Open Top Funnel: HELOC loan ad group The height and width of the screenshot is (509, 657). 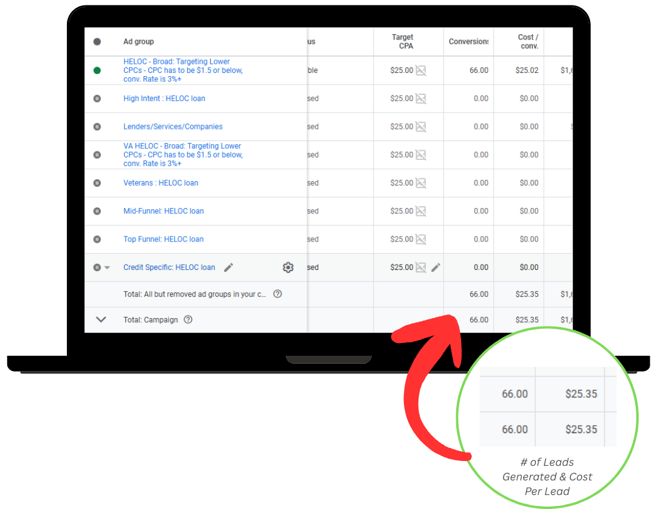[x=164, y=239]
